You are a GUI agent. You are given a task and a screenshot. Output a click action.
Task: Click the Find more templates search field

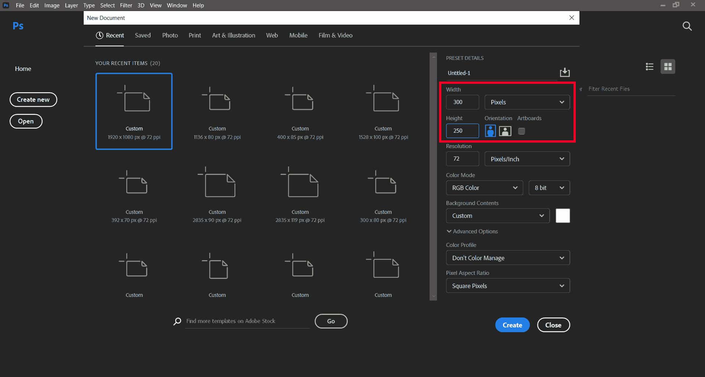(247, 321)
